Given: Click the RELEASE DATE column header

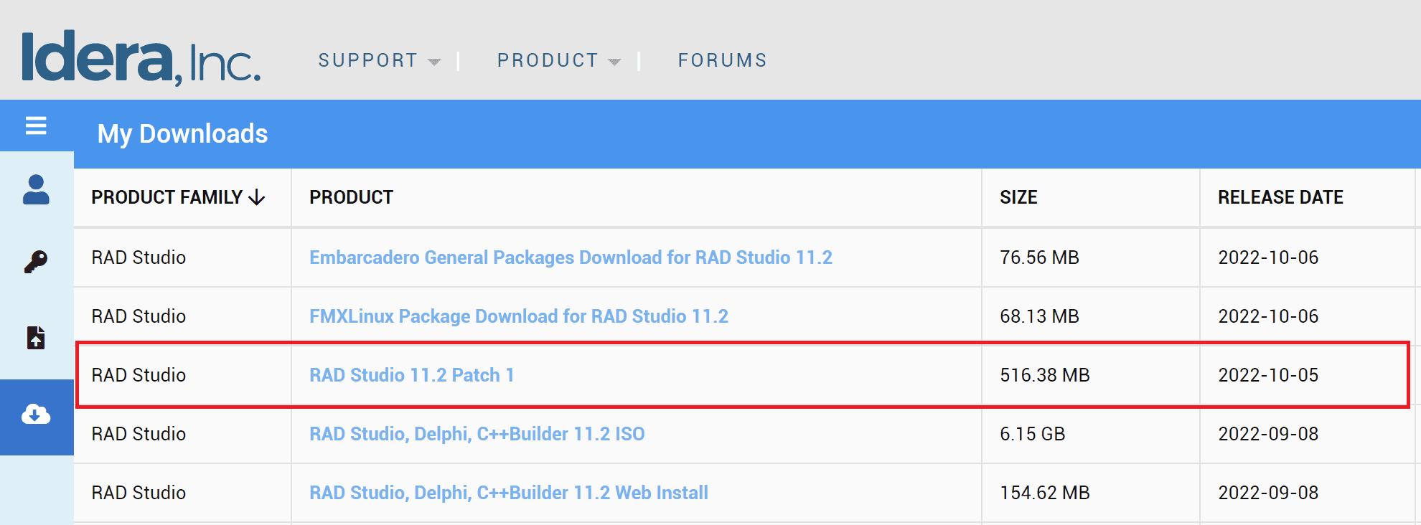Looking at the screenshot, I should pyautogui.click(x=1280, y=197).
